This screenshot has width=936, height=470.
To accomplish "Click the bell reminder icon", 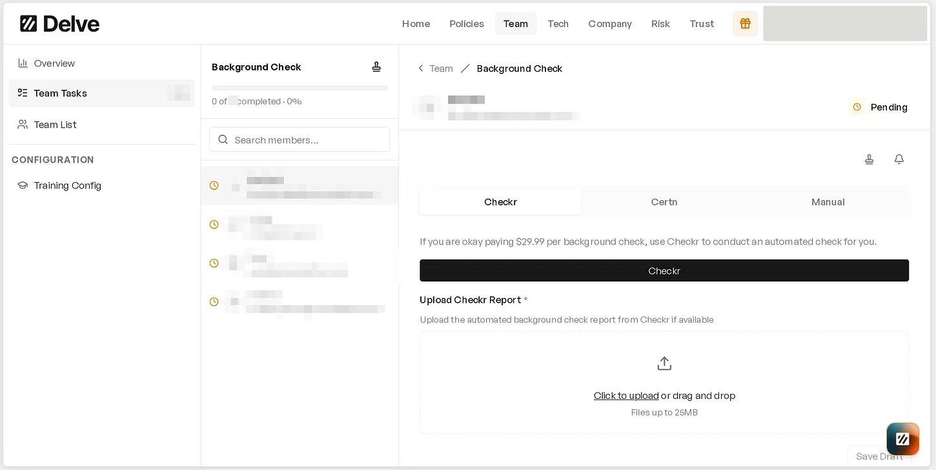I will pyautogui.click(x=899, y=159).
